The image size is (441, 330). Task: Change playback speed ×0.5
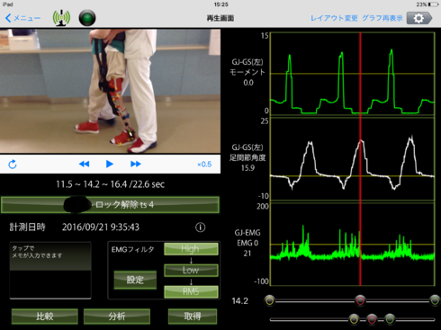(204, 165)
